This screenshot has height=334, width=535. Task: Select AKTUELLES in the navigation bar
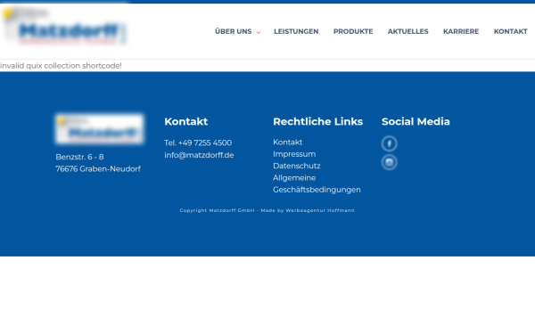coord(408,31)
